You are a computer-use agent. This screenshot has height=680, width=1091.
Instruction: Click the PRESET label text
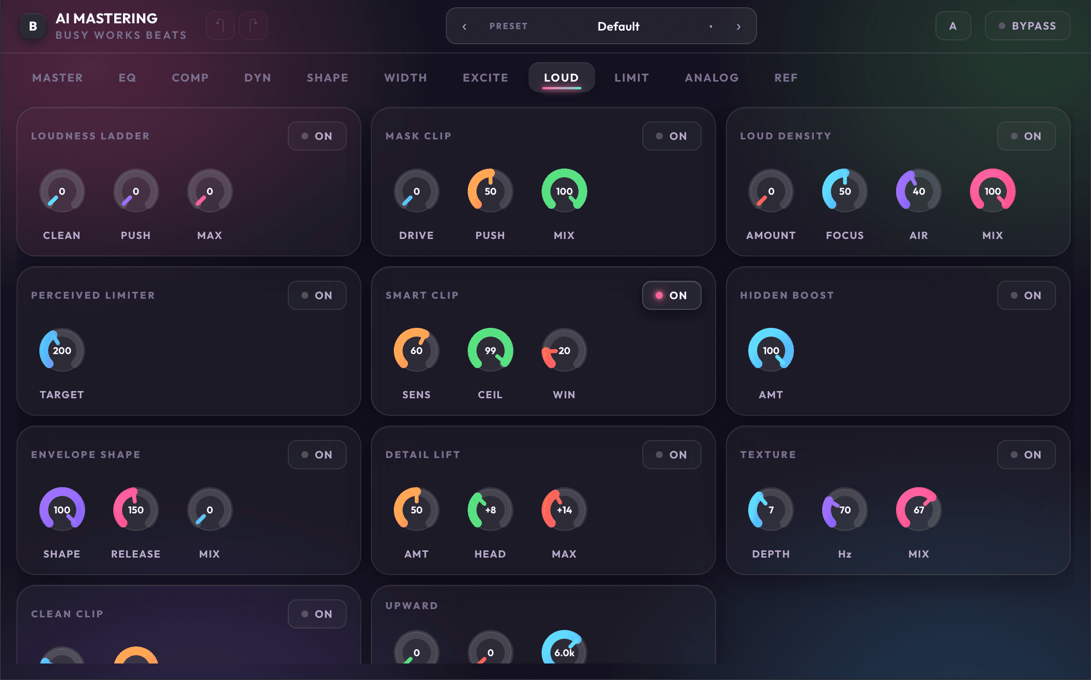pyautogui.click(x=509, y=26)
